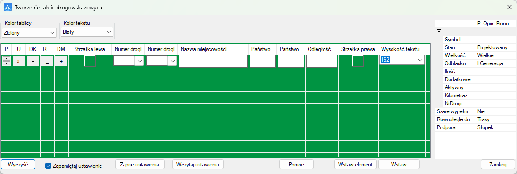Click first Państwo input field
517x174 pixels.
[x=262, y=61]
